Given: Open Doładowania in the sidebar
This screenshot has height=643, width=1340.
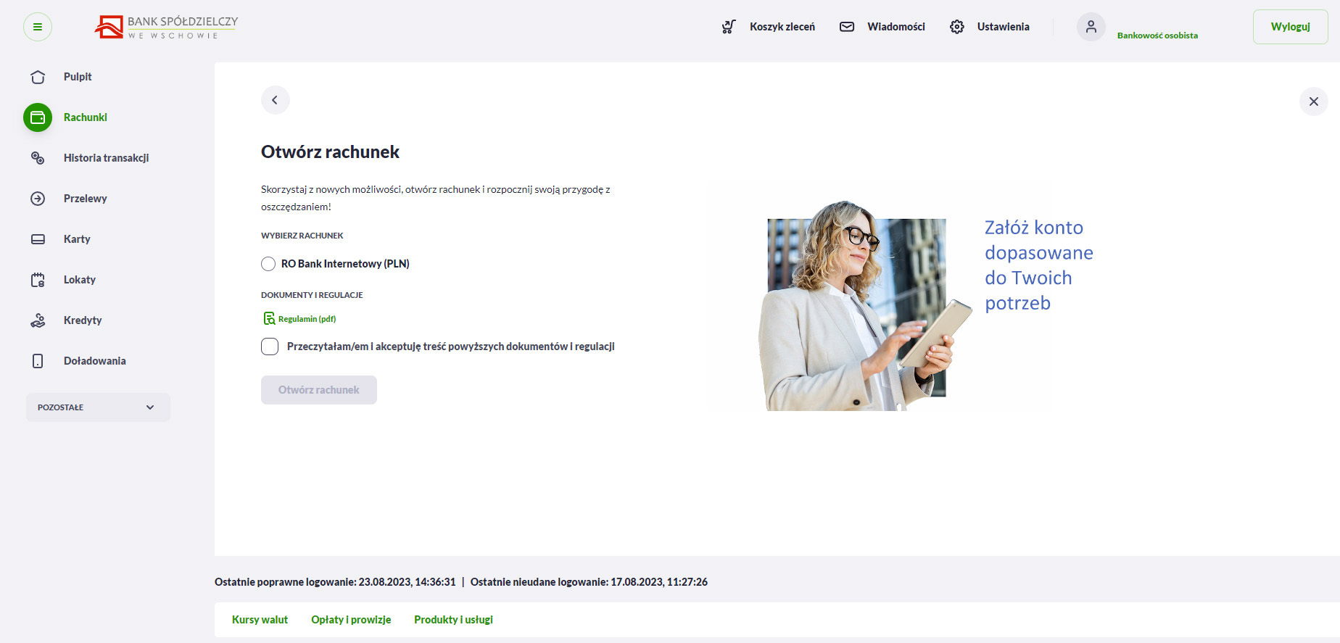Looking at the screenshot, I should pyautogui.click(x=95, y=361).
